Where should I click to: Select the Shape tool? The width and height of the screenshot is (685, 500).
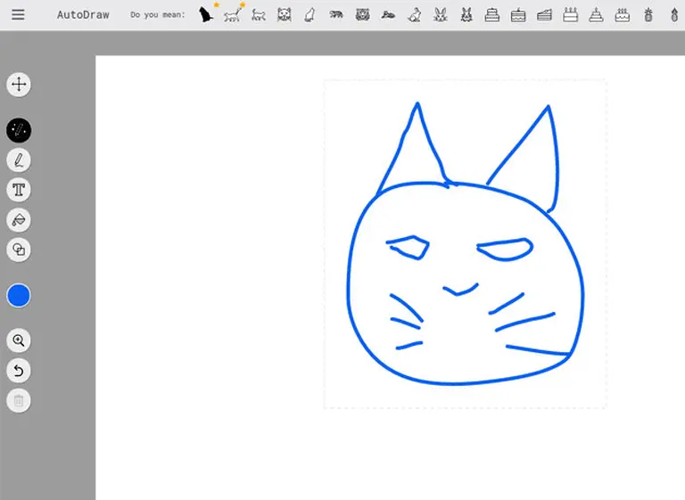pos(19,250)
